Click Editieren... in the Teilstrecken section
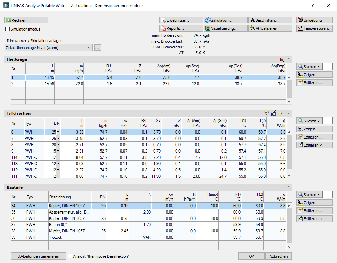Viewport: 337px width, 263px height. coord(315,137)
